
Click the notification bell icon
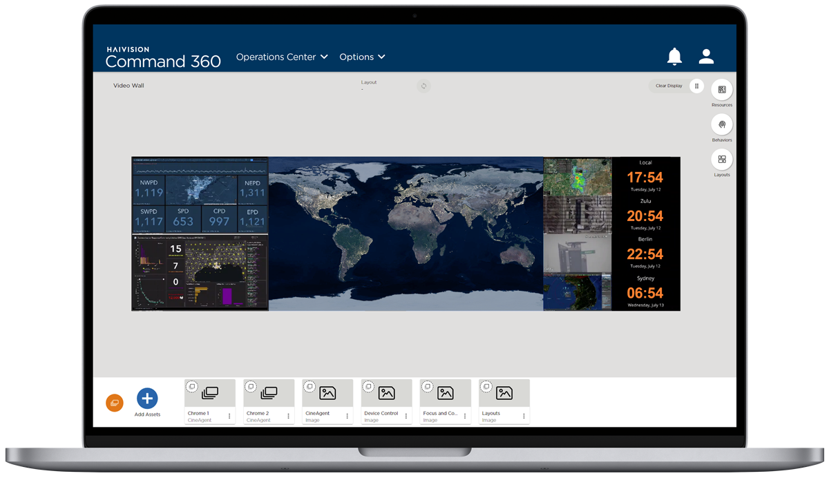[x=674, y=57]
